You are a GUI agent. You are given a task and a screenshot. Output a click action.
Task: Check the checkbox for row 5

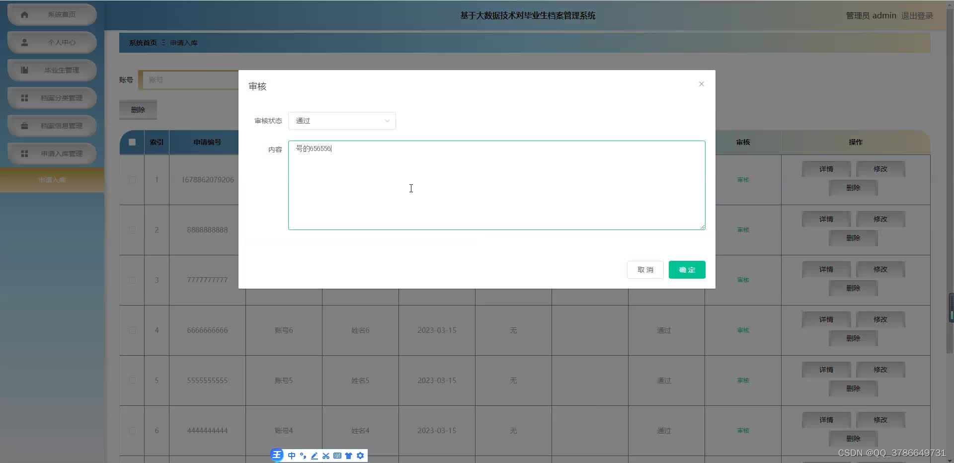coord(132,381)
